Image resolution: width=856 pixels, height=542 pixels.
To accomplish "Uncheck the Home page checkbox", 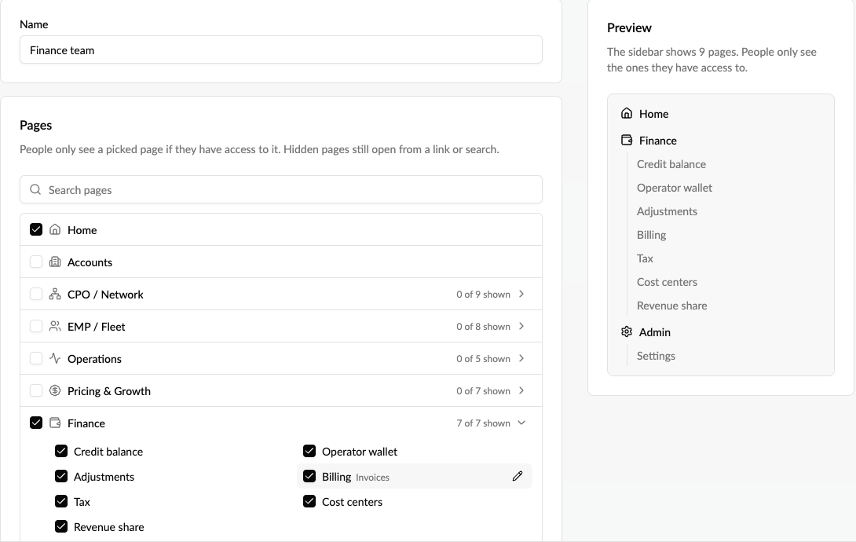I will tap(36, 229).
